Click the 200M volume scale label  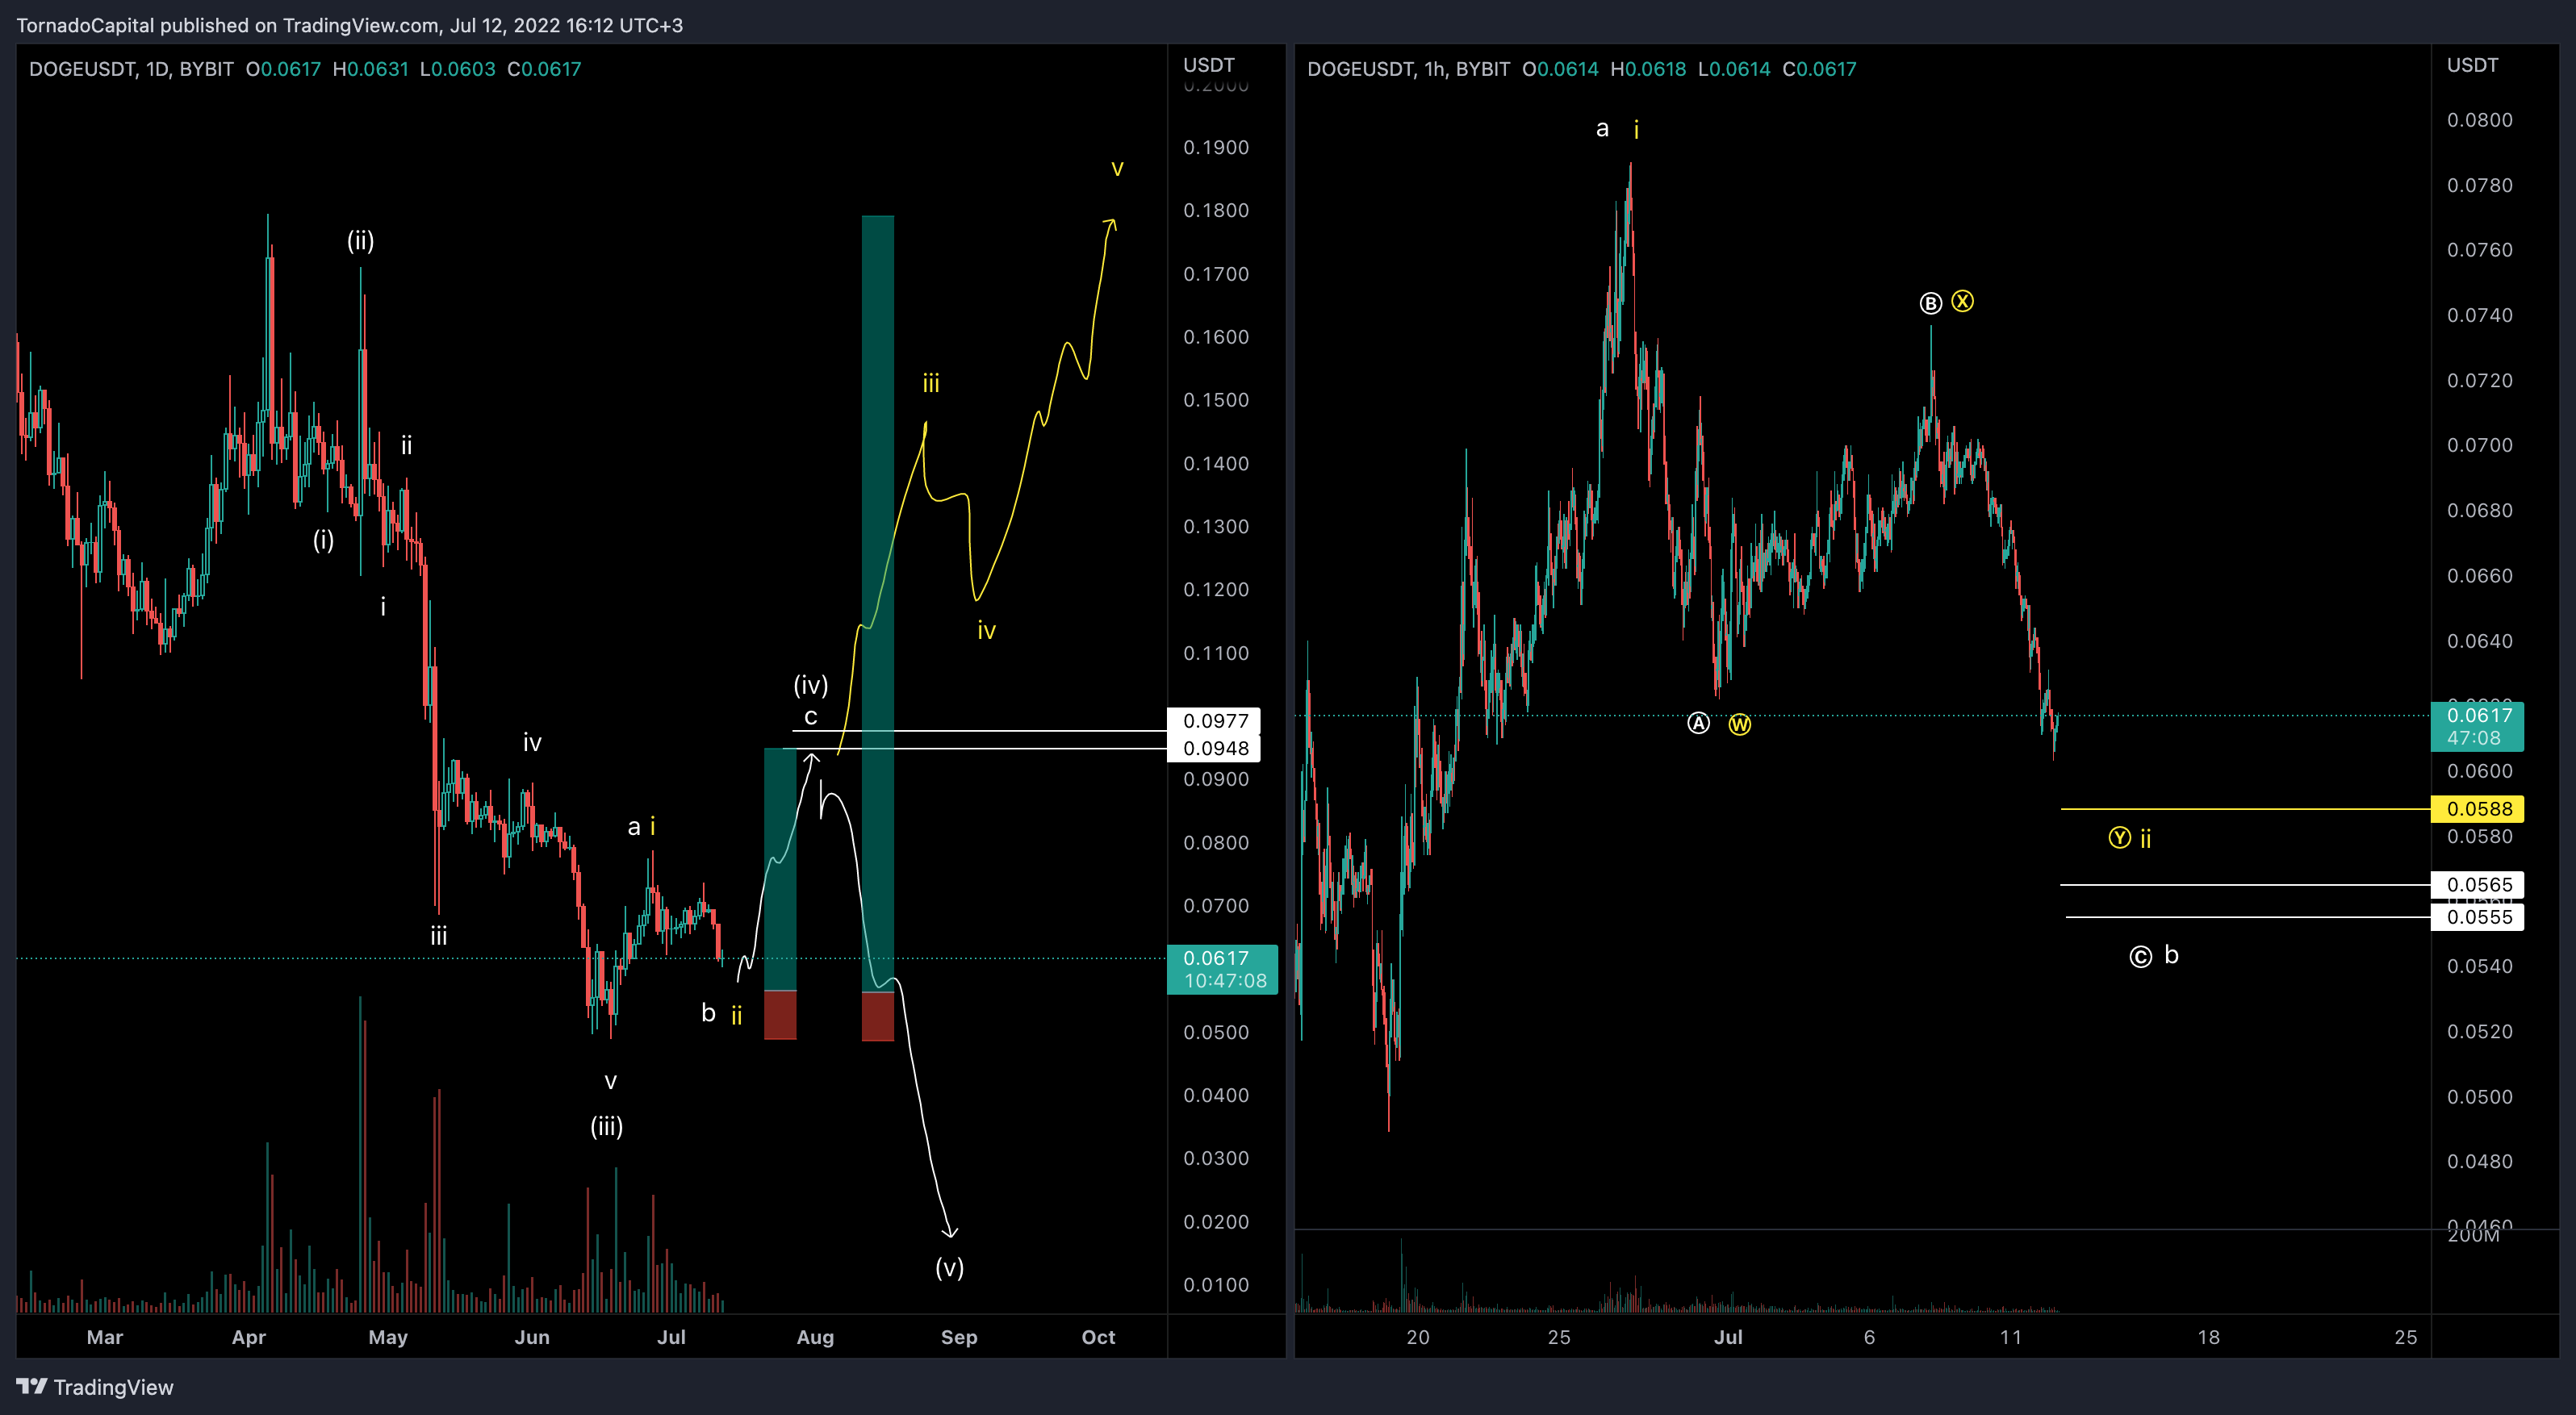(x=2473, y=1236)
